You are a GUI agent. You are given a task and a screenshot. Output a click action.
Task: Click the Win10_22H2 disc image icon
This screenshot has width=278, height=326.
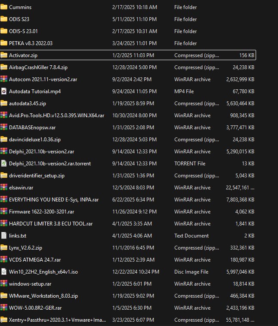[4, 272]
